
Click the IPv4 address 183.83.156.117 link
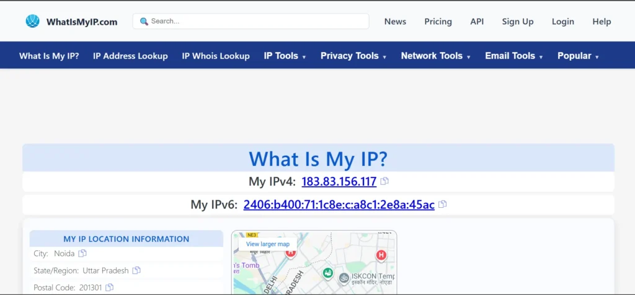(339, 181)
